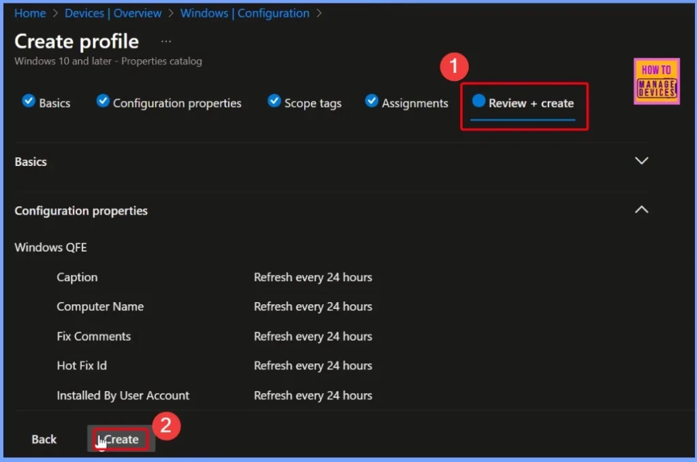
Task: Click Caption's Refresh every 24 hours value
Action: tap(313, 277)
